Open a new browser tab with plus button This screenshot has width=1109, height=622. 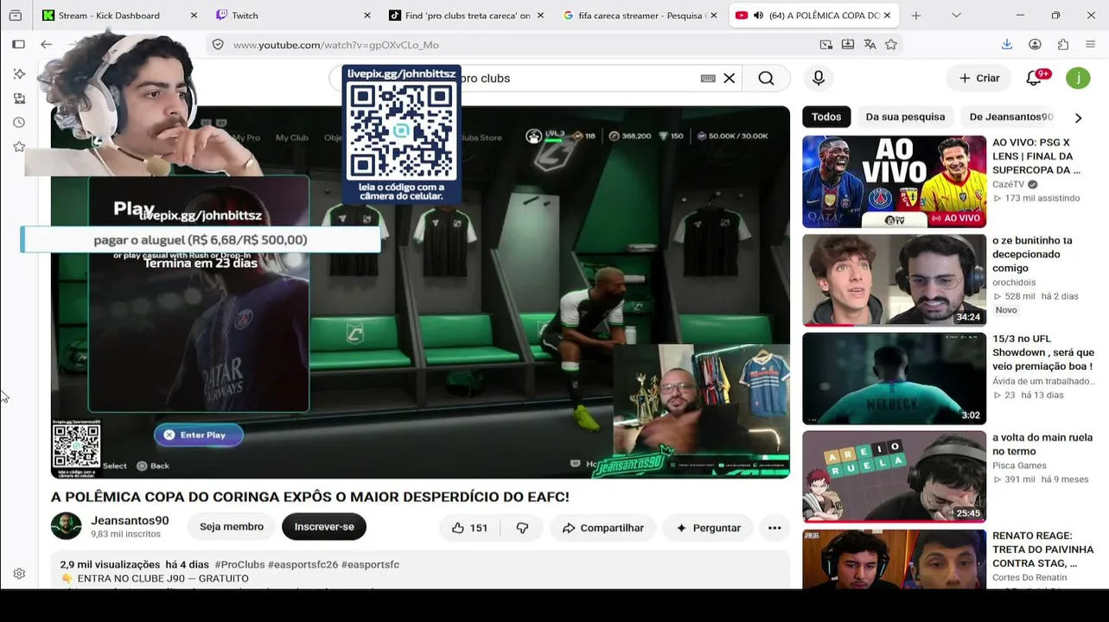tap(916, 16)
